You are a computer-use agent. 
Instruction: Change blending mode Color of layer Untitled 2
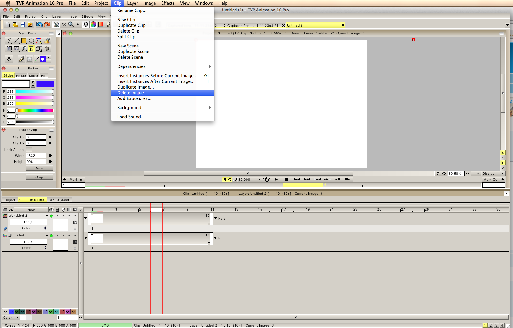click(x=28, y=228)
